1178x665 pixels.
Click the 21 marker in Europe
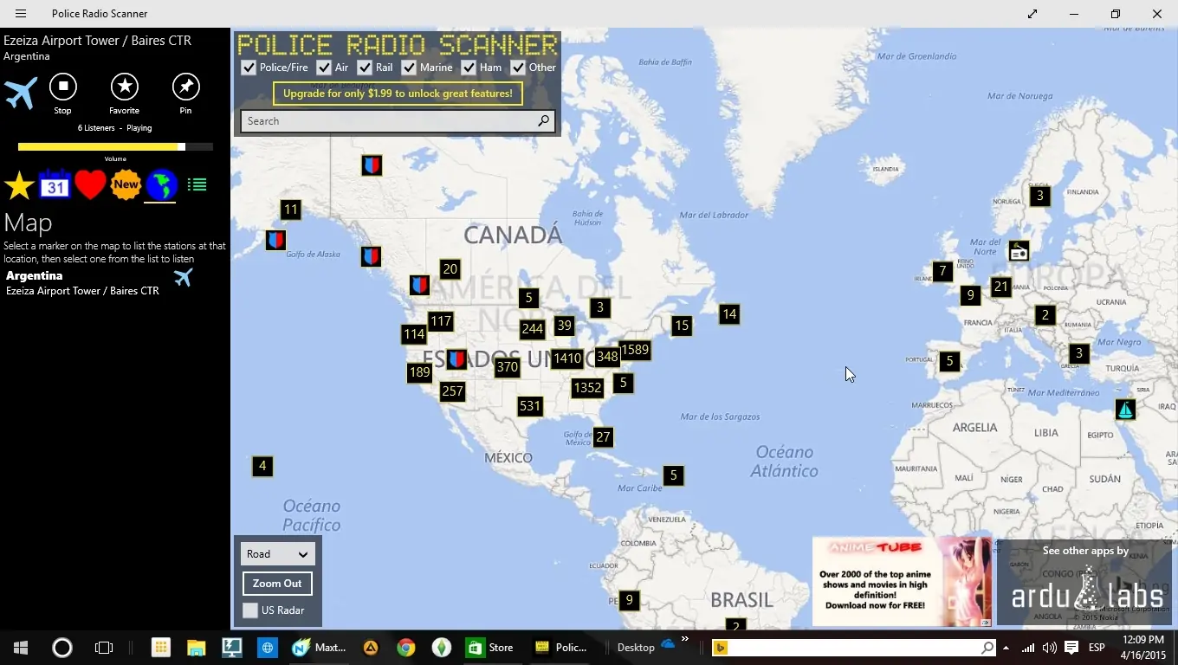[x=1001, y=287]
